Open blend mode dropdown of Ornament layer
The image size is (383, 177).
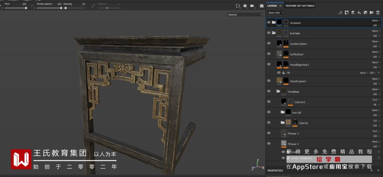coord(376,20)
